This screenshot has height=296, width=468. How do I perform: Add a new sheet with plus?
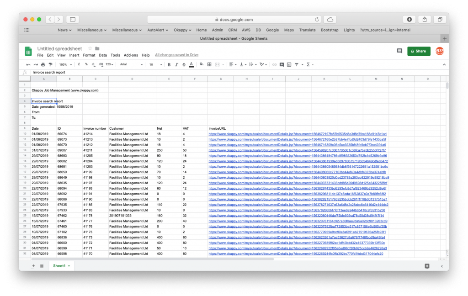(33, 266)
